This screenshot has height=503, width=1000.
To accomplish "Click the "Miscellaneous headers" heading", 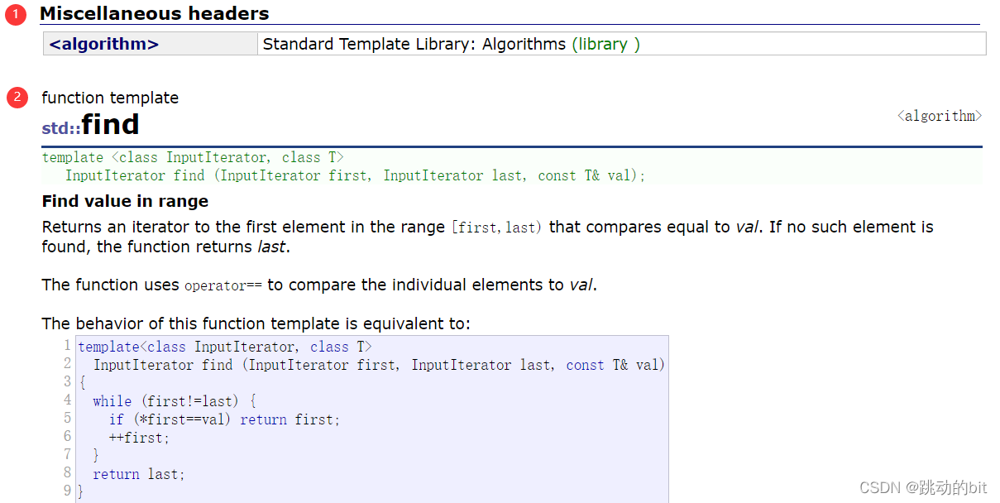I will [155, 13].
